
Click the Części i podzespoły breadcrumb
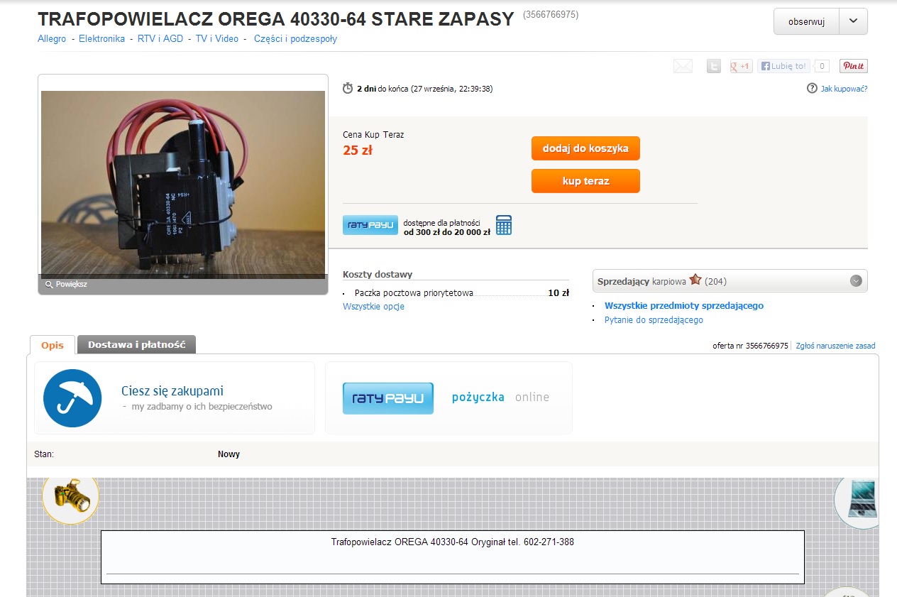295,39
